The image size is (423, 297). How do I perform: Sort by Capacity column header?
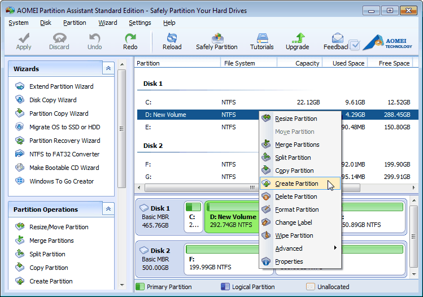click(x=300, y=63)
